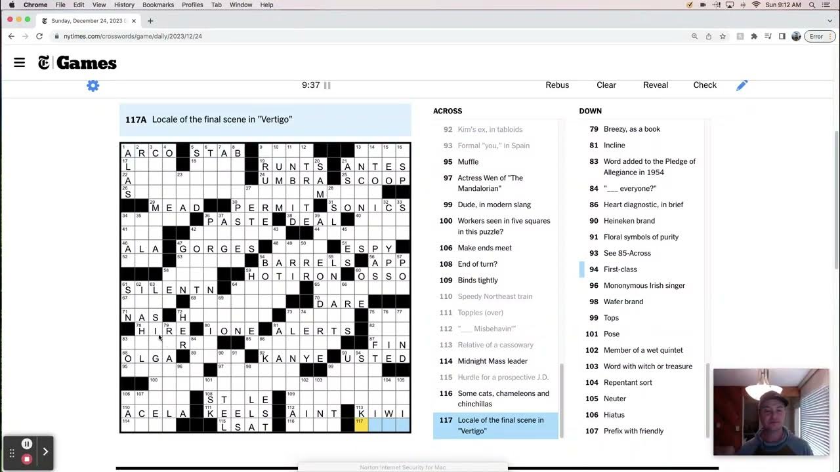Toggle the Chrome side panel
The width and height of the screenshot is (840, 472).
782,36
